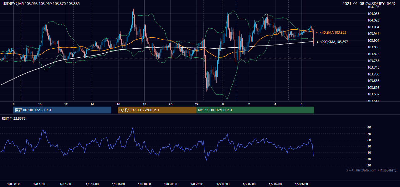Click hour label 6 under the price chart
Viewport: 400px width, 187px height.
[x=301, y=104]
